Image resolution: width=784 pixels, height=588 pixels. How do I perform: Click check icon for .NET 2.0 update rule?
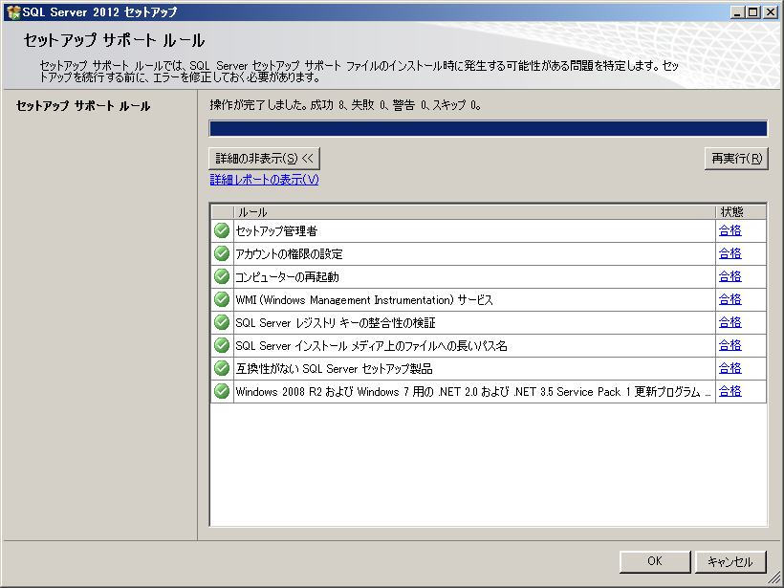click(x=222, y=391)
